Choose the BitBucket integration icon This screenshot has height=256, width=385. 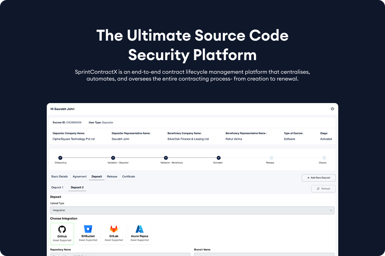tap(88, 229)
